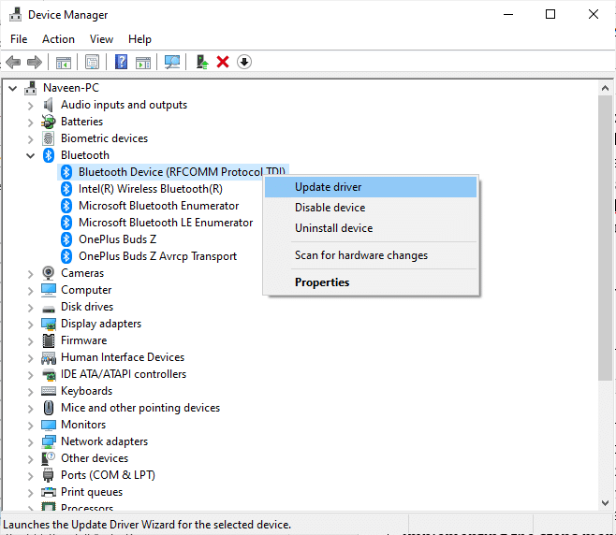The image size is (616, 535).
Task: Expand the Network adapters category
Action: point(30,441)
